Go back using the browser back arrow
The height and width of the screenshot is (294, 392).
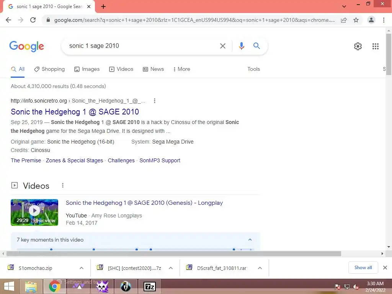click(x=8, y=20)
